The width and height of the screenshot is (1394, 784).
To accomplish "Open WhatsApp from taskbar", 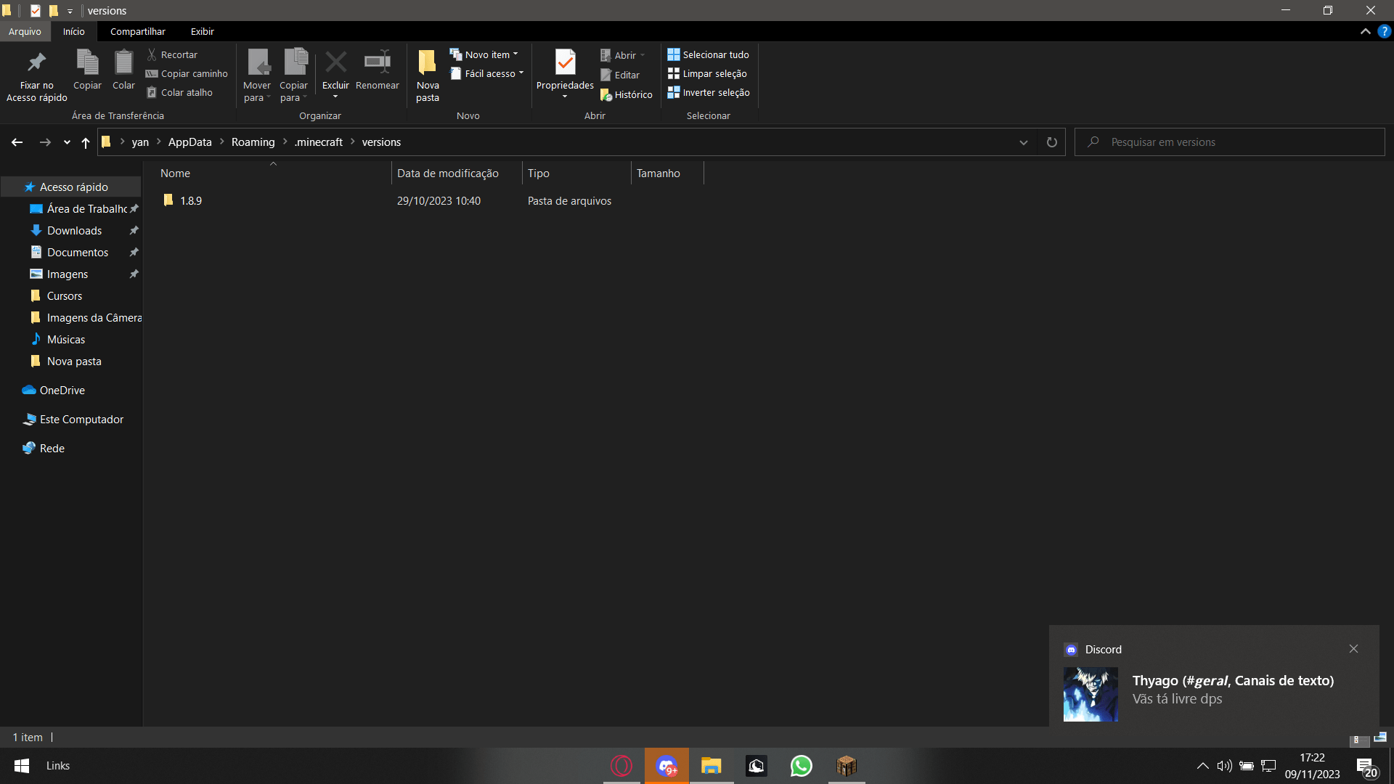I will (x=801, y=766).
